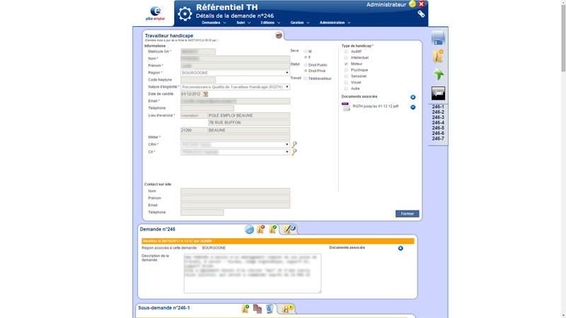Image resolution: width=566 pixels, height=318 pixels.
Task: Click the chain link icon in header
Action: pos(421,13)
